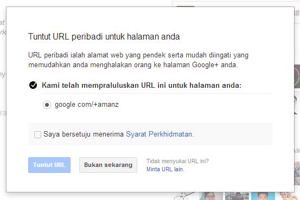Dismiss with the Bukan sekarang button
The width and height of the screenshot is (300, 200).
coord(108,165)
